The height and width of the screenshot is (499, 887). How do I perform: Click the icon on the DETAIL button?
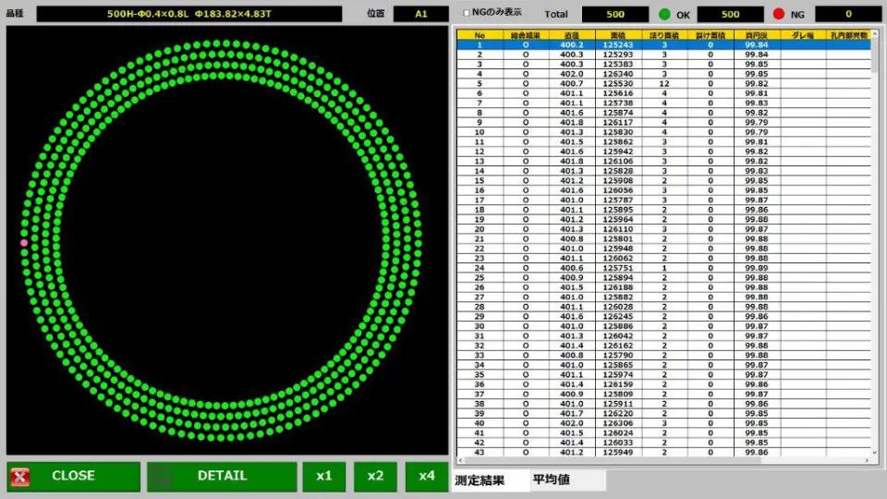pyautogui.click(x=162, y=477)
